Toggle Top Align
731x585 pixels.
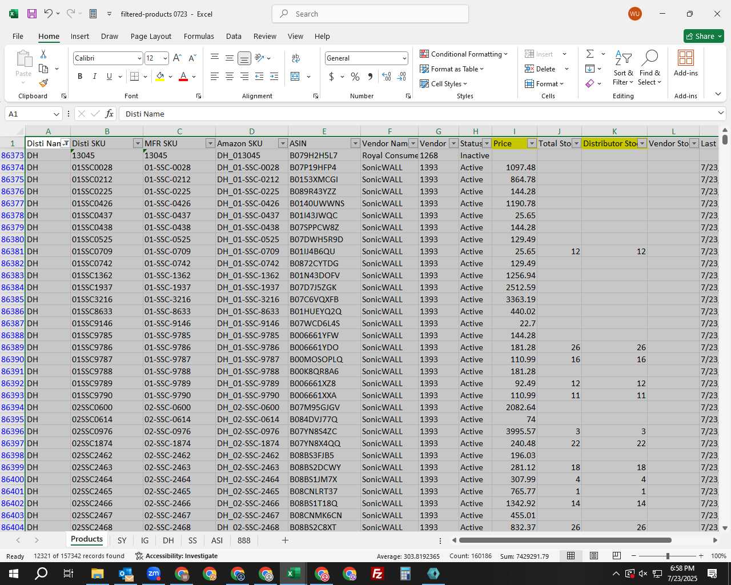pyautogui.click(x=215, y=58)
